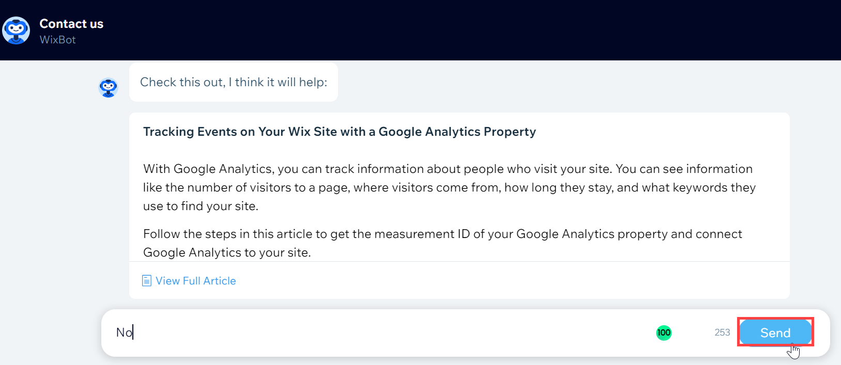Click the paragraph starting "Follow the steps"

(442, 243)
